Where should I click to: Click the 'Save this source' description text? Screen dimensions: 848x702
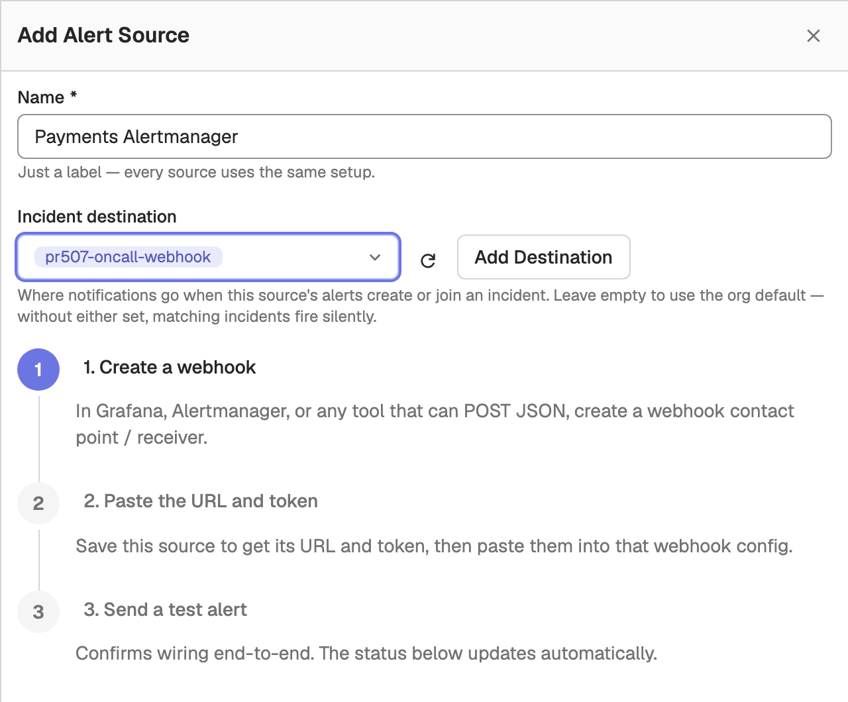(434, 546)
